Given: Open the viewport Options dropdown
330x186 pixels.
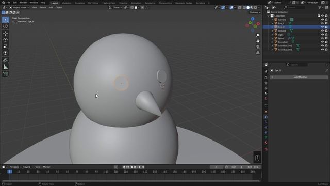Looking at the screenshot, I should coord(255,12).
